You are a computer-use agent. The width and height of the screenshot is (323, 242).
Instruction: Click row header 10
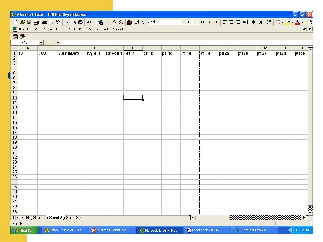pyautogui.click(x=14, y=98)
